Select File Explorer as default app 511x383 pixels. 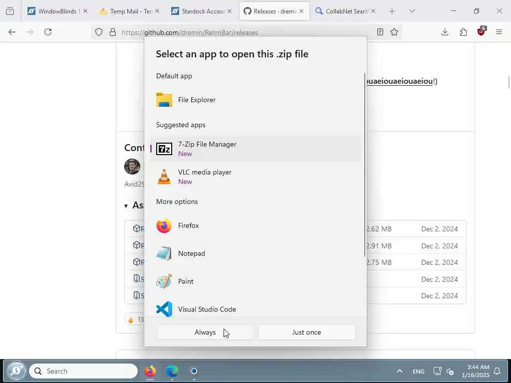point(256,100)
